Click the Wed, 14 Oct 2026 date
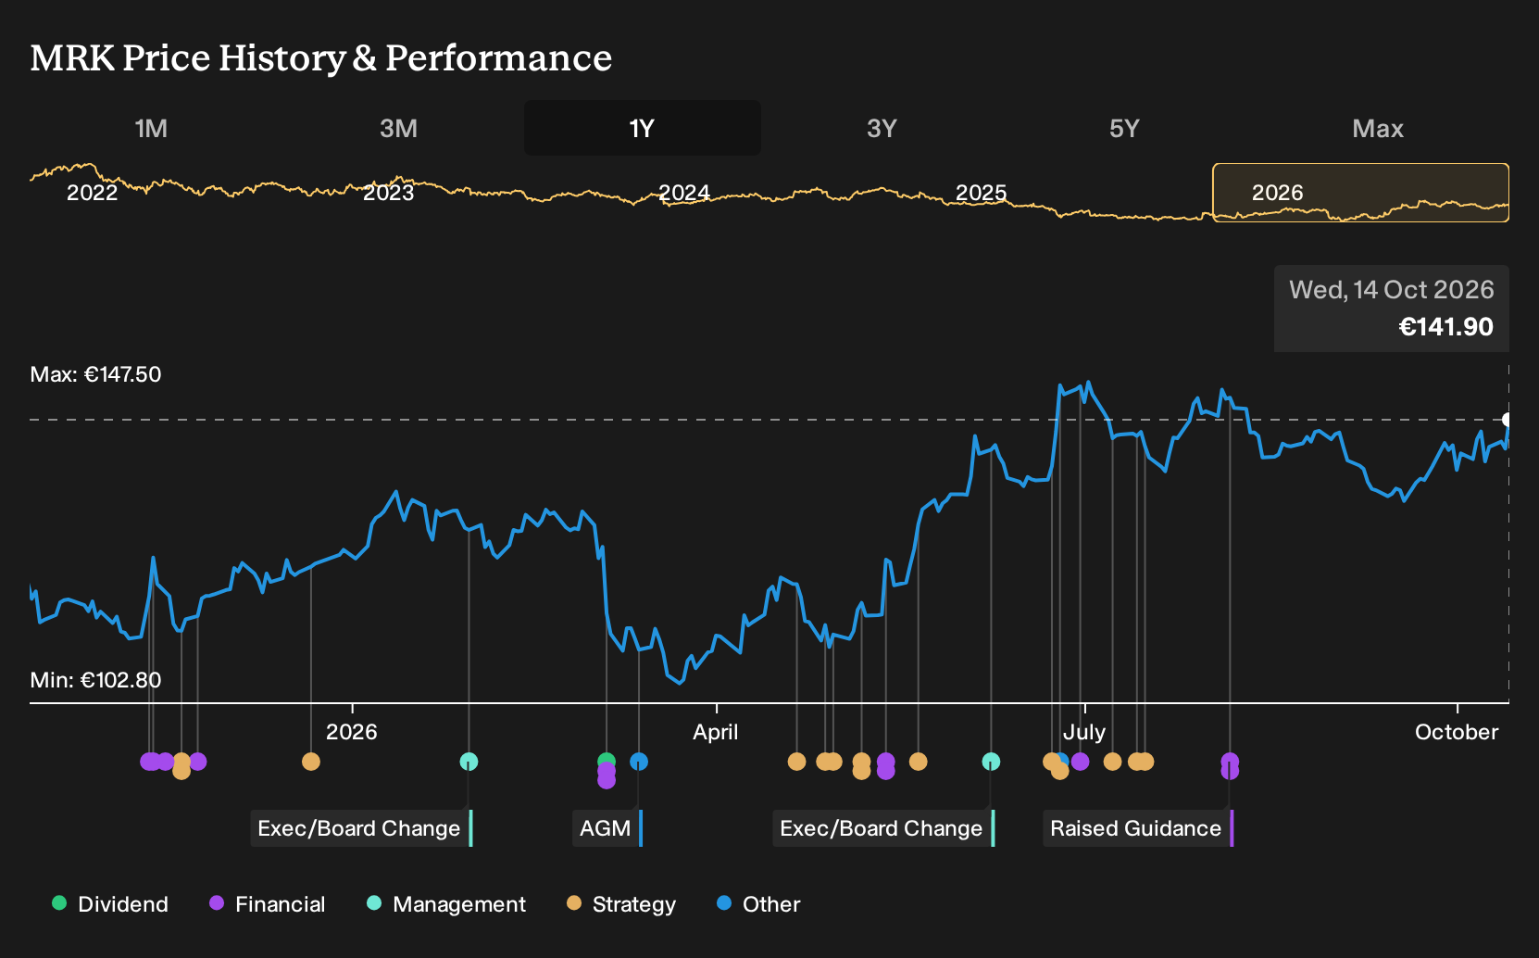Image resolution: width=1539 pixels, height=958 pixels. pyautogui.click(x=1391, y=290)
